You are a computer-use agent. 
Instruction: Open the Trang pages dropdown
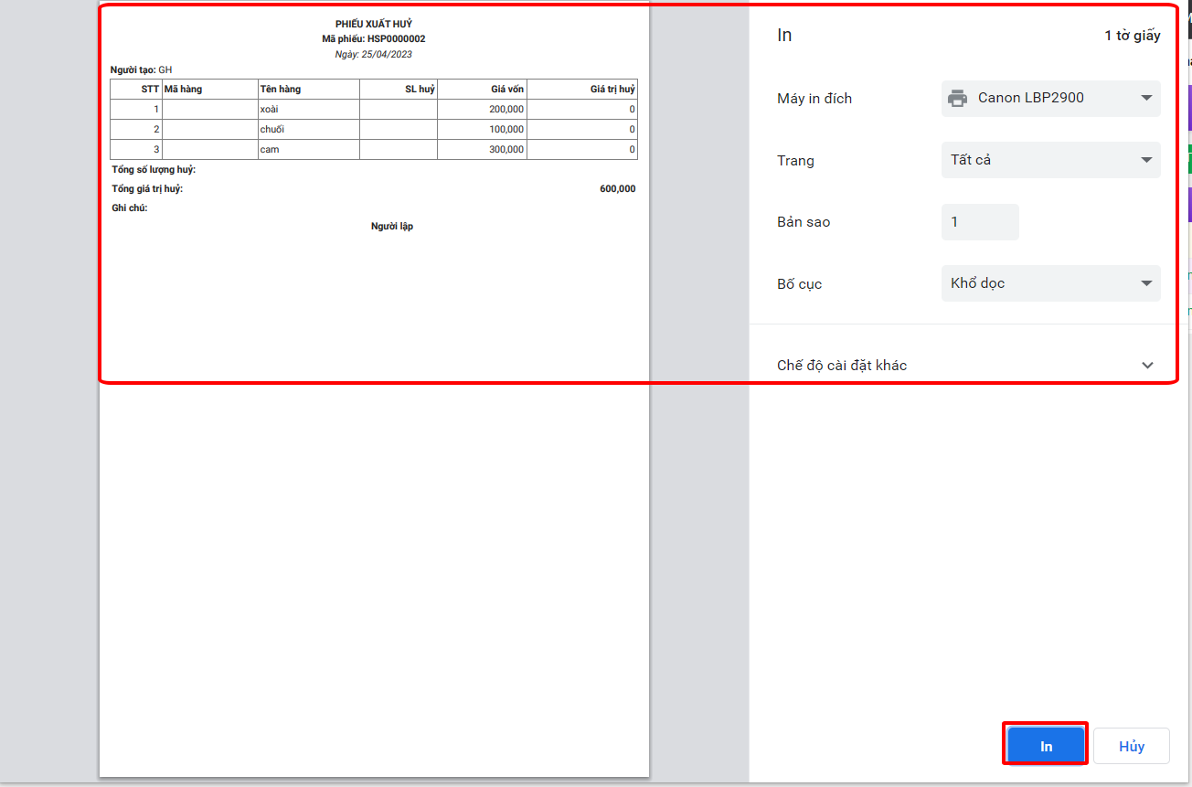[x=1051, y=160]
